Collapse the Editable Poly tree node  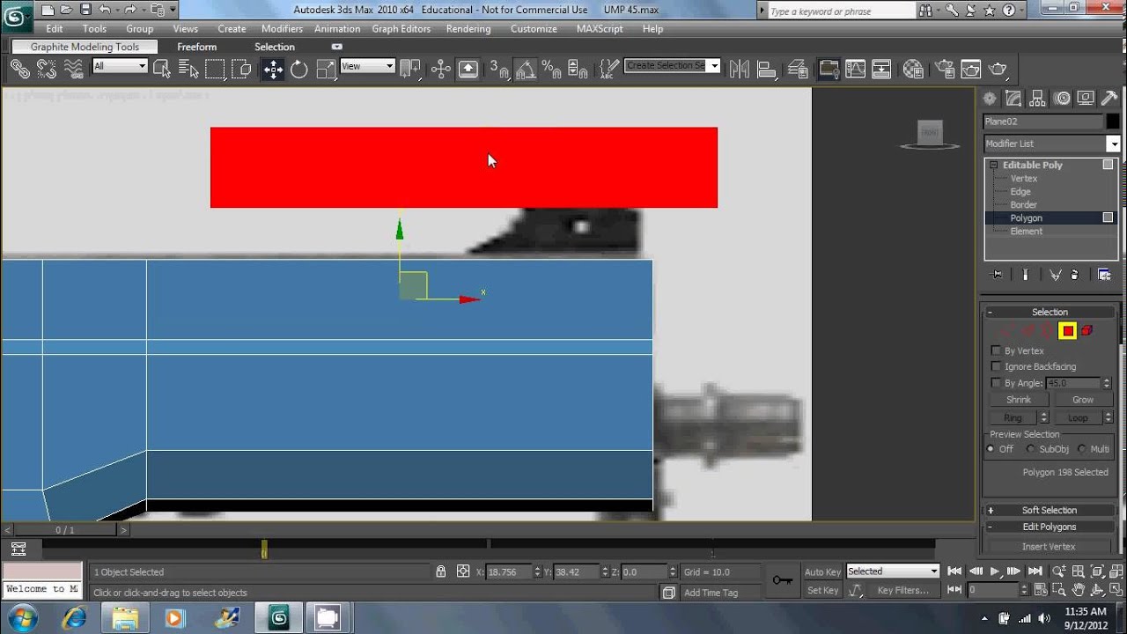coord(993,165)
